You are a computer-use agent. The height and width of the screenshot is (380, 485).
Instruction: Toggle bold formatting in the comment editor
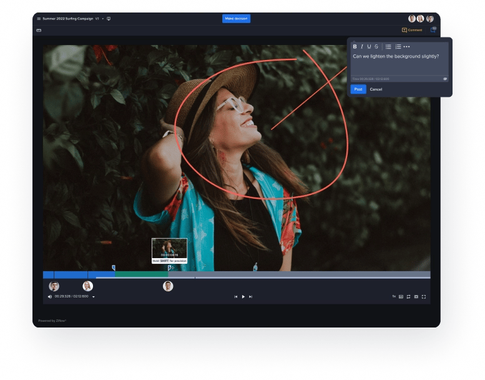pyautogui.click(x=355, y=46)
